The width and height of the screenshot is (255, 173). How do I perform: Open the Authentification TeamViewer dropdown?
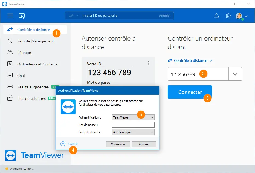pos(133,117)
